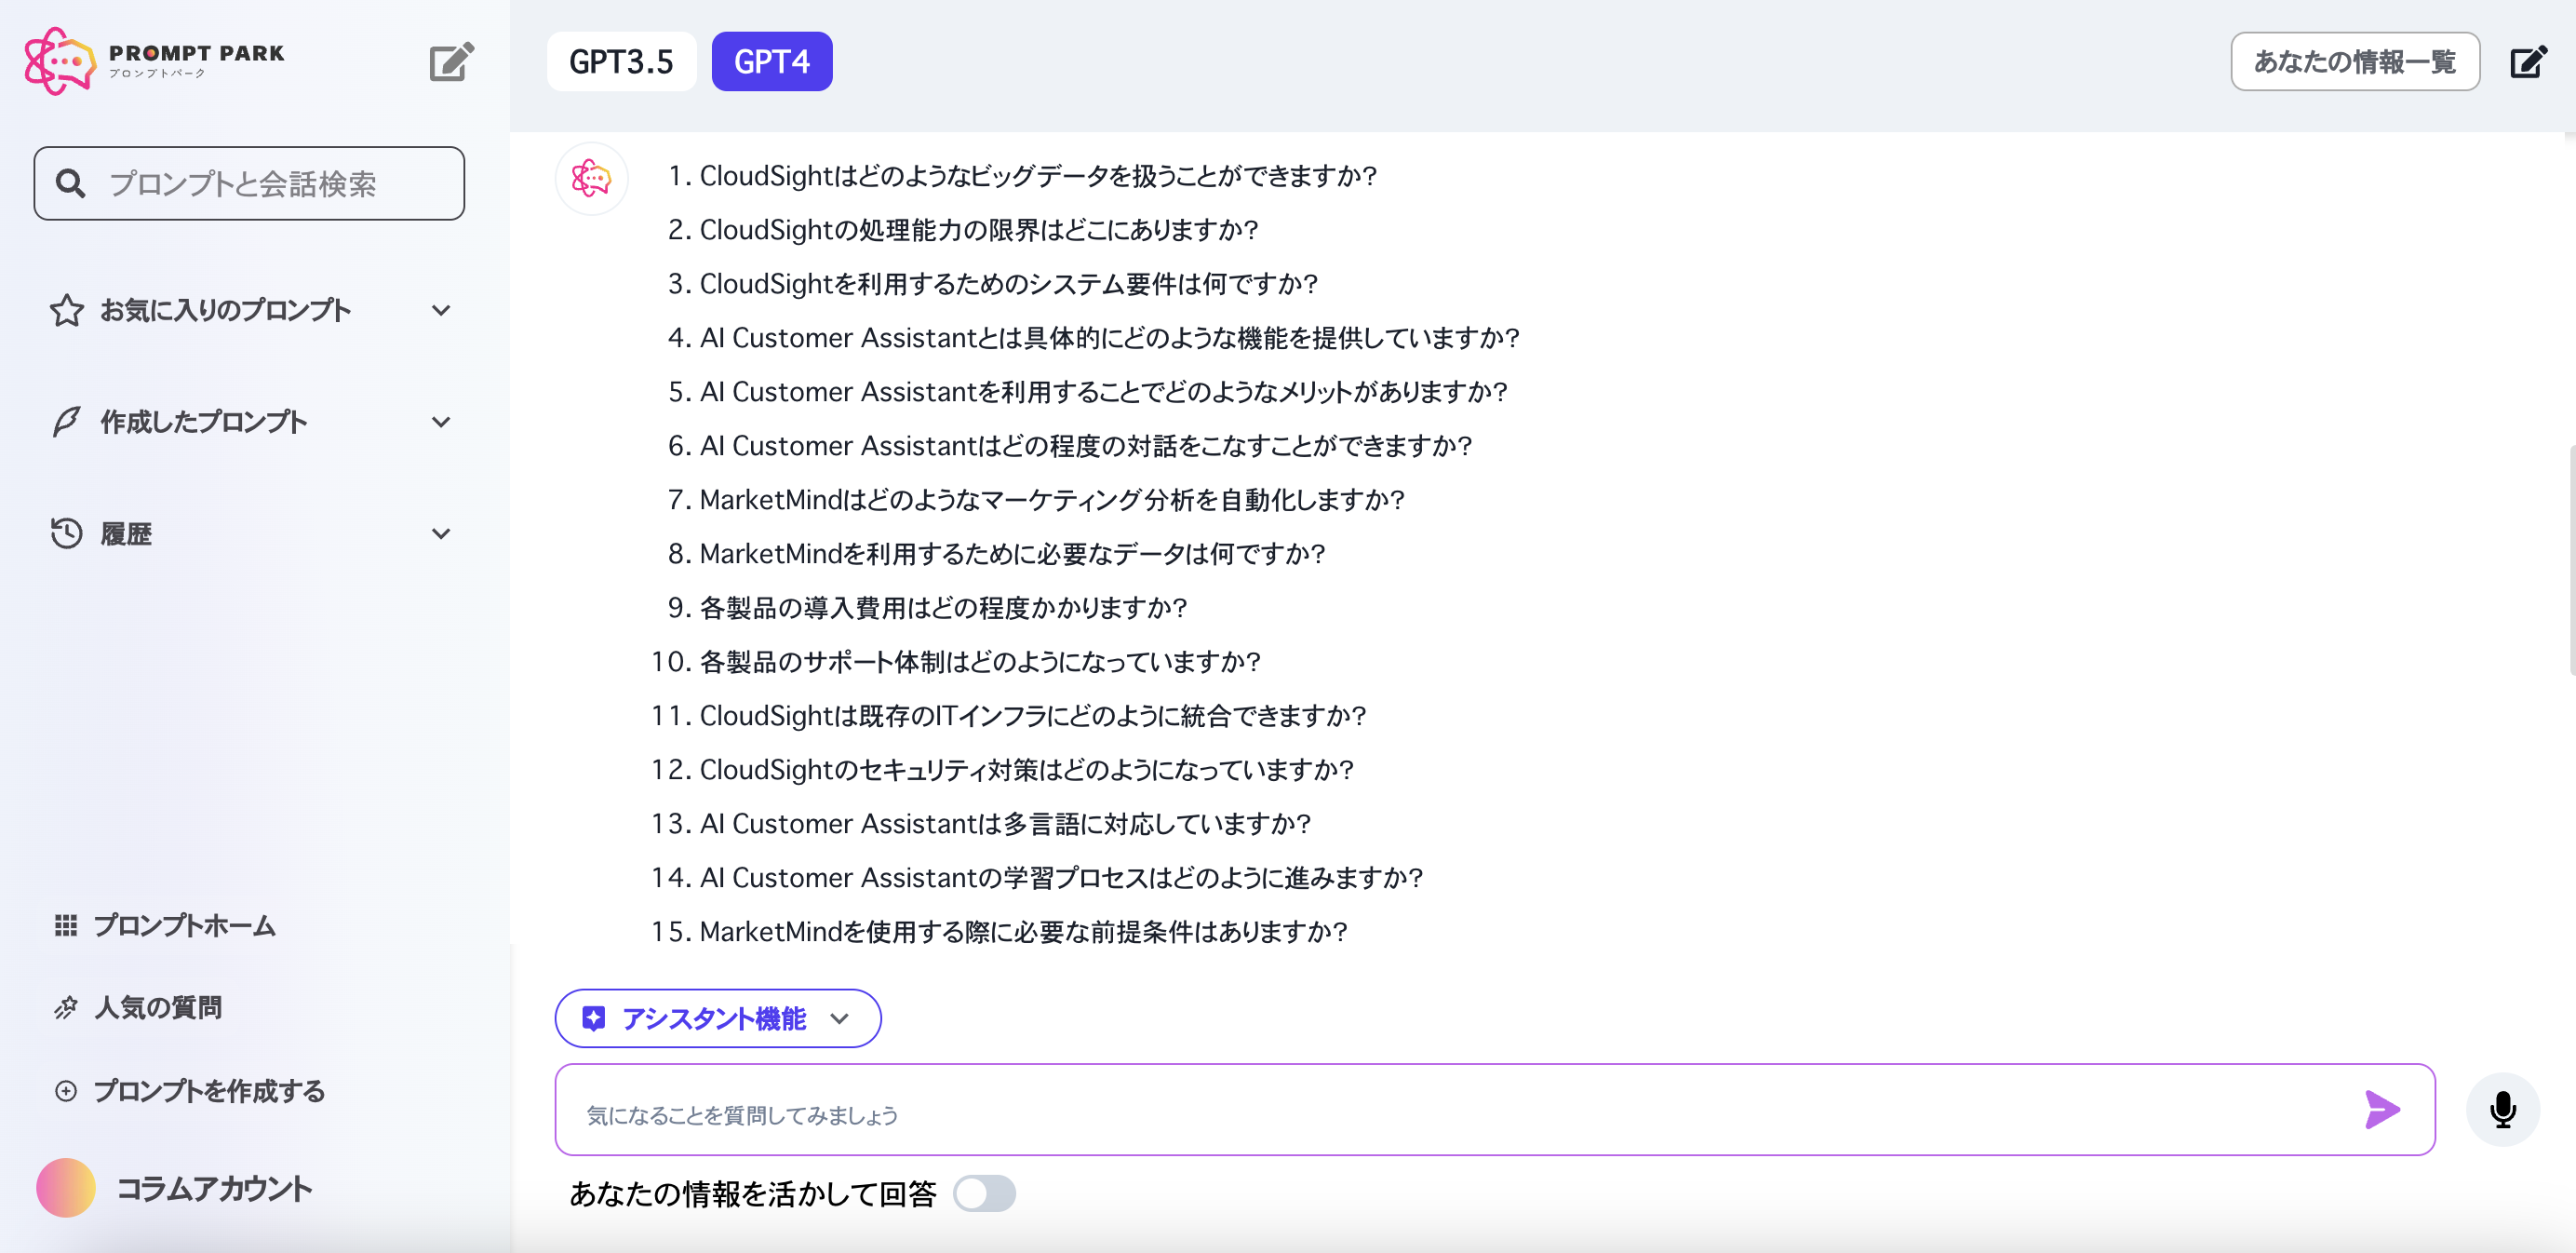Open 人気の質問 in the sidebar
This screenshot has width=2576, height=1253.
pos(158,1007)
